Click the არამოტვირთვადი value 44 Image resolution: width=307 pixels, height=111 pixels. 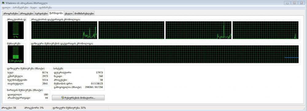pos(46,98)
